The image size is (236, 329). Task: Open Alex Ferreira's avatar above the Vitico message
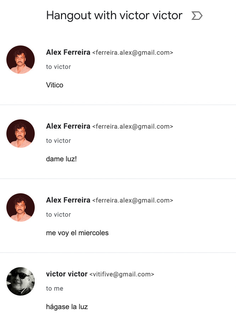21,60
